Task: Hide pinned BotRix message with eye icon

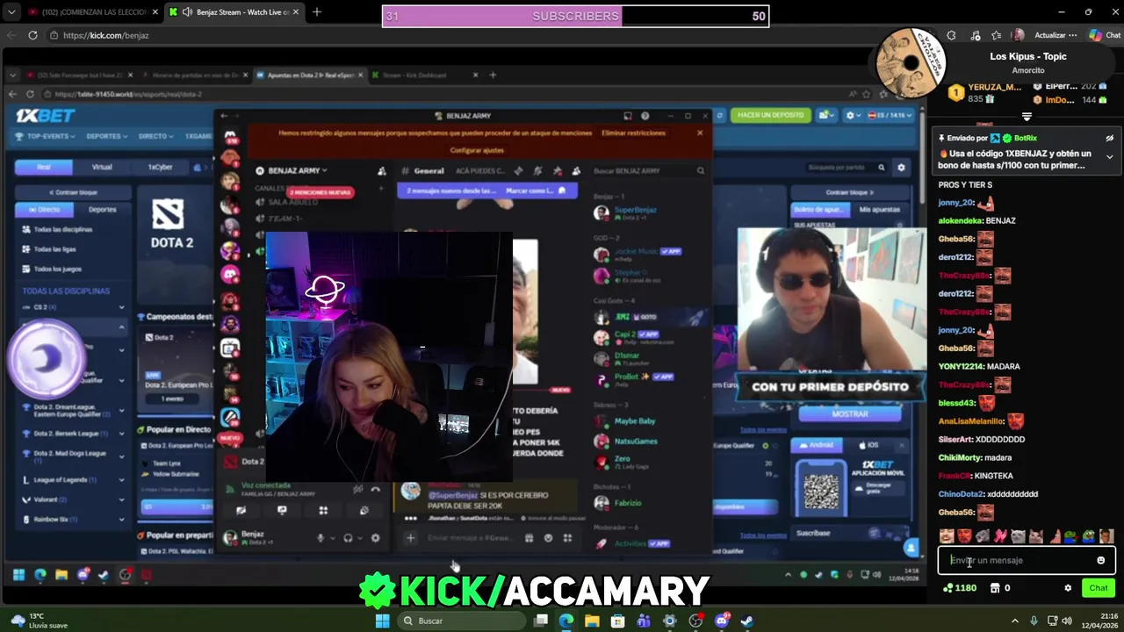Action: (x=1109, y=138)
